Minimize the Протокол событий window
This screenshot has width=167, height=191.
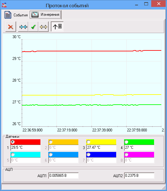[137, 5]
